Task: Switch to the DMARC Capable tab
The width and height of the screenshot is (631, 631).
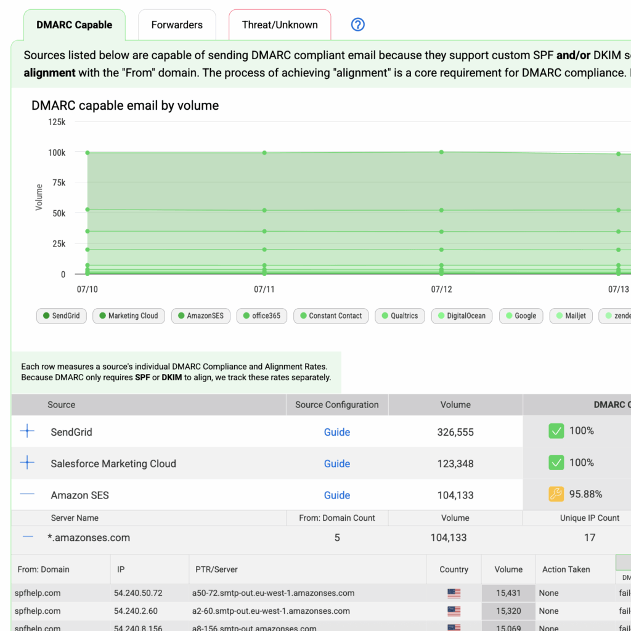Action: [75, 25]
